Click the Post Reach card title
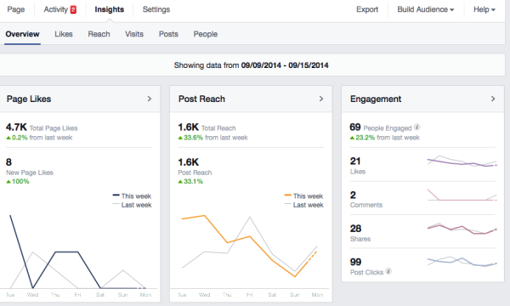The image size is (510, 306). point(201,99)
